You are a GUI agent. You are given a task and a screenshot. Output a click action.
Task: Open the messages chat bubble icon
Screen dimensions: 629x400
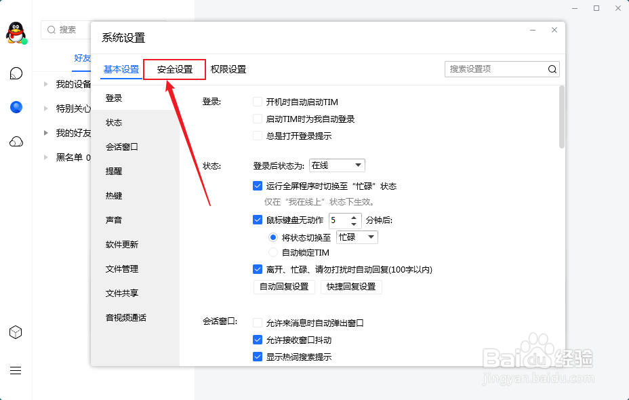(x=16, y=73)
